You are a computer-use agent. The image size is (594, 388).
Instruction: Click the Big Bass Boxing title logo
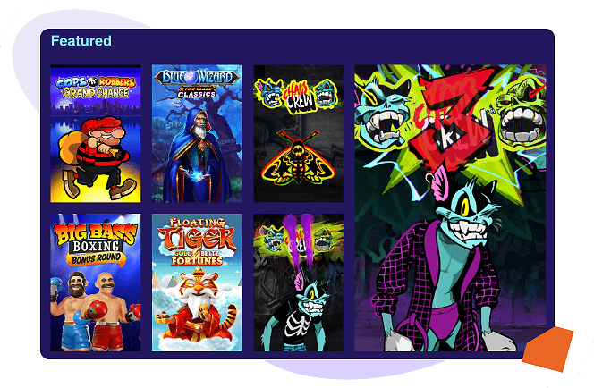click(96, 244)
